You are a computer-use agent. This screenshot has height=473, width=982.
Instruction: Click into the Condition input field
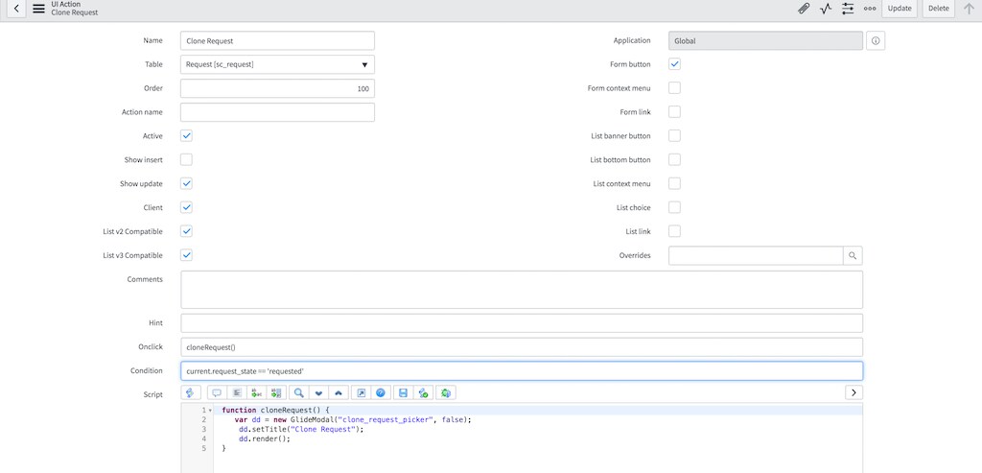(x=521, y=370)
